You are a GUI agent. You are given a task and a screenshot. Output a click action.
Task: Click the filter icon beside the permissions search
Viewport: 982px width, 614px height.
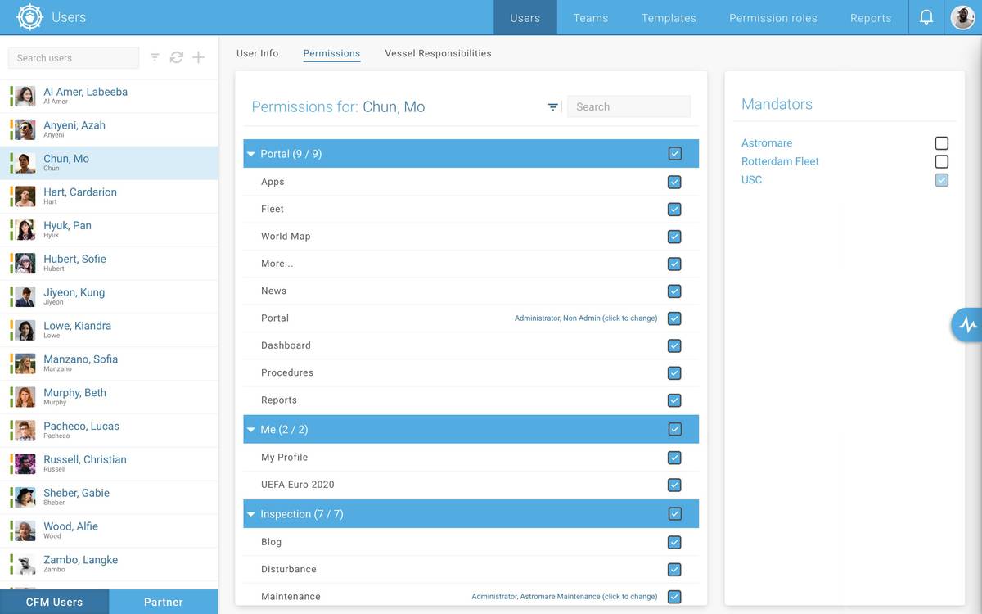coord(552,106)
